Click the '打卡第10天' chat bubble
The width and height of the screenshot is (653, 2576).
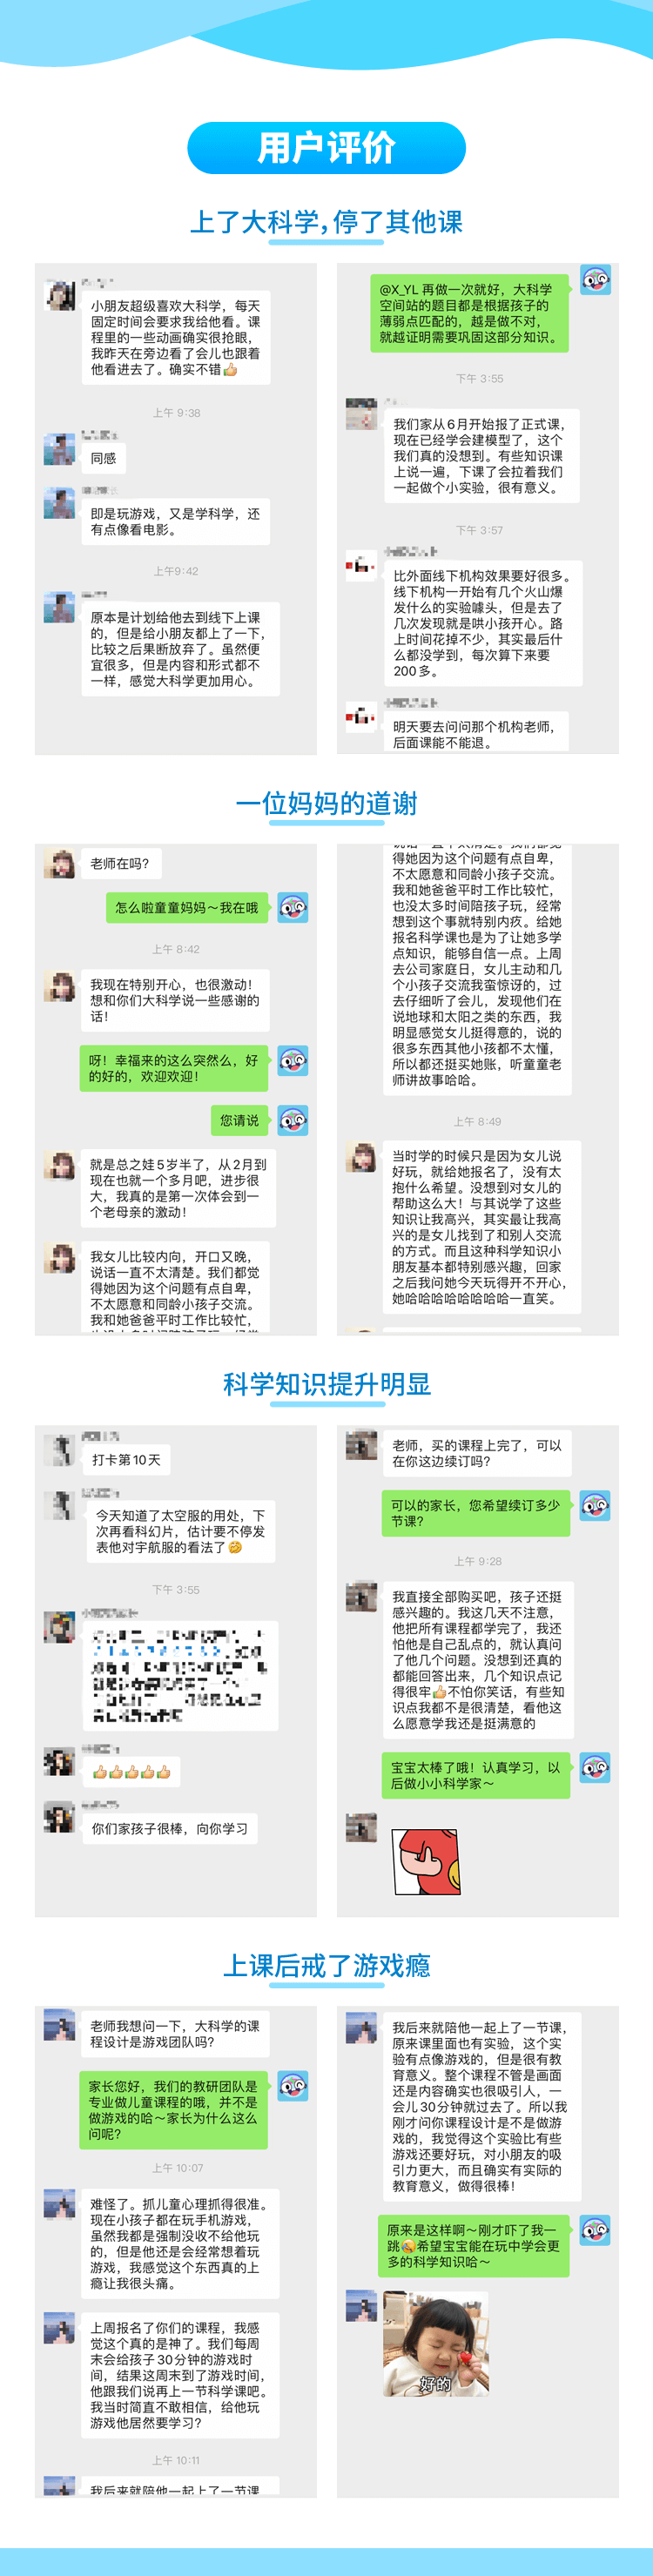(x=127, y=1460)
